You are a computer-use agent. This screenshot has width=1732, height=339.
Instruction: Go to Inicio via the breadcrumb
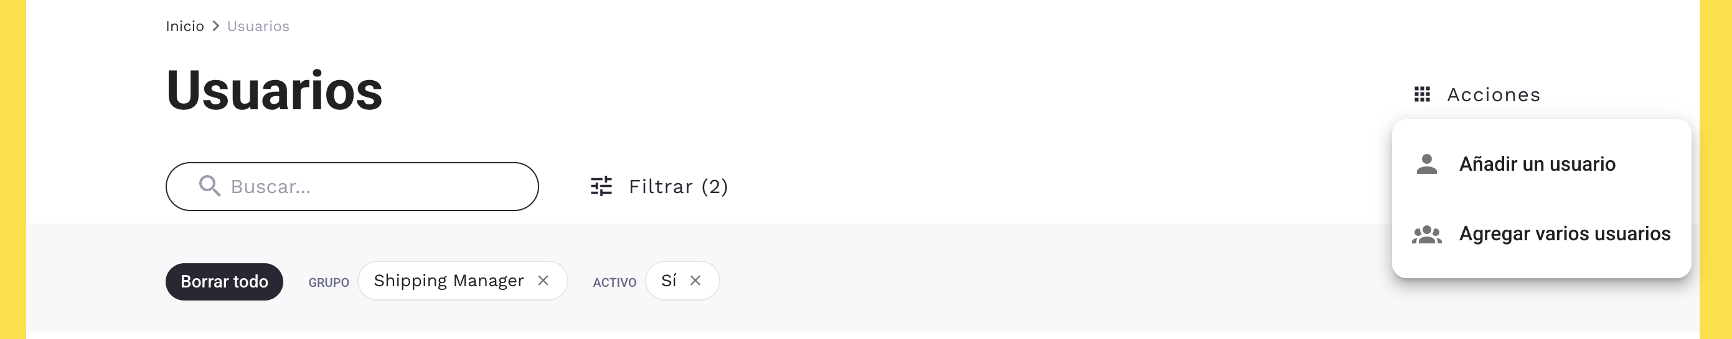(x=185, y=26)
